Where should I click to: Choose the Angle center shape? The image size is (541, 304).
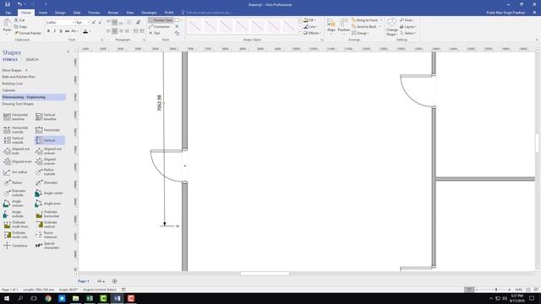[49, 193]
